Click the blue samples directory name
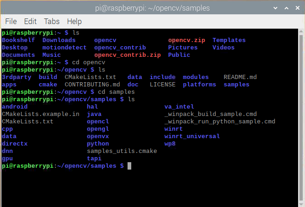This screenshot has height=207, width=305. (x=236, y=85)
